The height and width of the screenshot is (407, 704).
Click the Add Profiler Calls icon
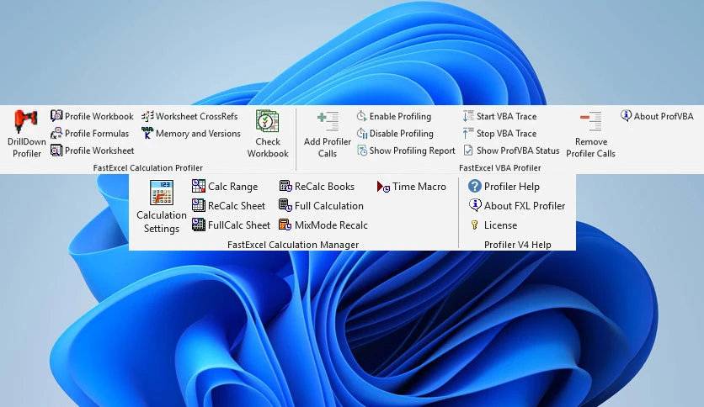tap(328, 121)
